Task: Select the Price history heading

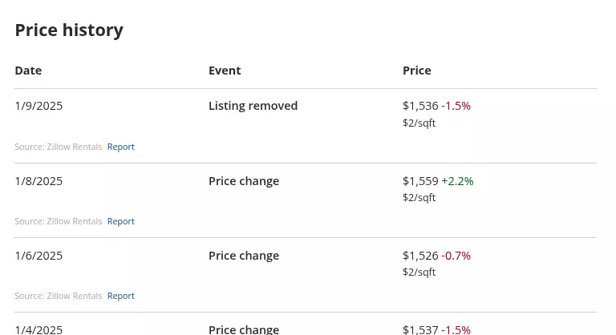Action: [x=69, y=30]
